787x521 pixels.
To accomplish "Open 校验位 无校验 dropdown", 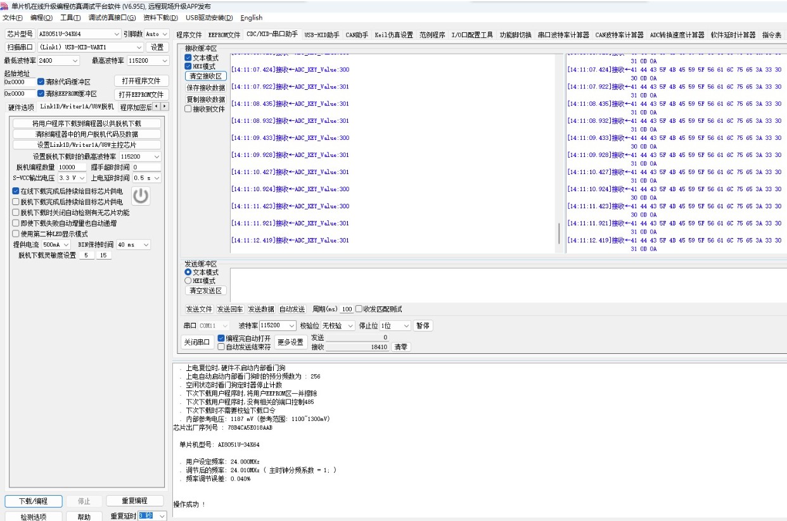I will pyautogui.click(x=338, y=325).
